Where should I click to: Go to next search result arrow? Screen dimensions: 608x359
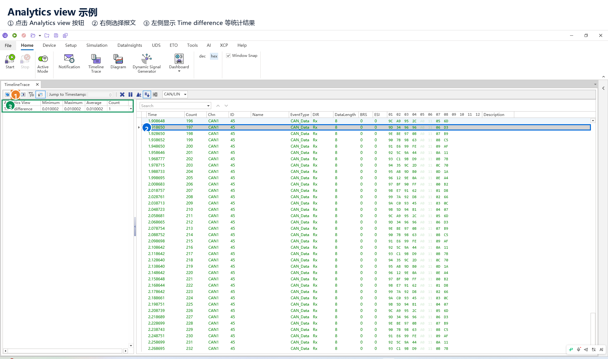pos(226,106)
